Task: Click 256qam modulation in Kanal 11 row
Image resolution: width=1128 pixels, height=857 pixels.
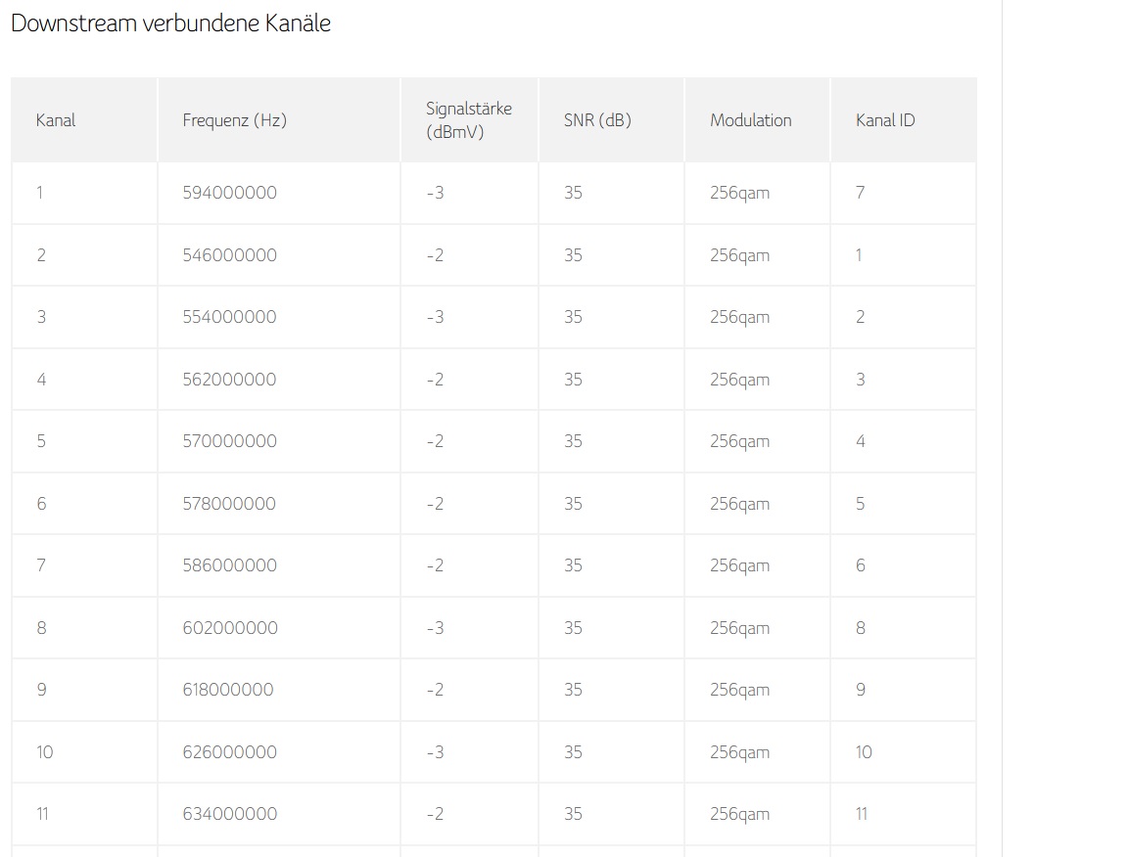Action: (x=739, y=814)
